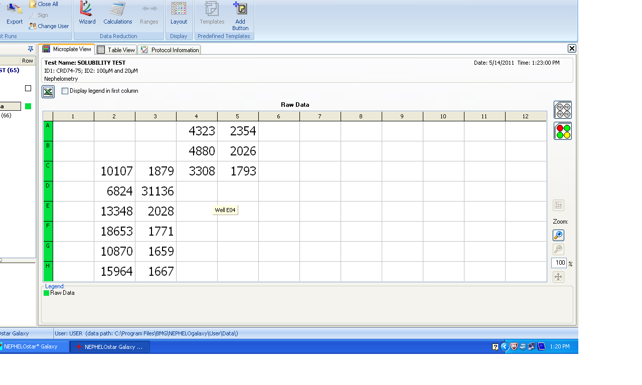Viewport: 642px width, 385px height.
Task: Enable Display legend in first column
Action: (65, 91)
